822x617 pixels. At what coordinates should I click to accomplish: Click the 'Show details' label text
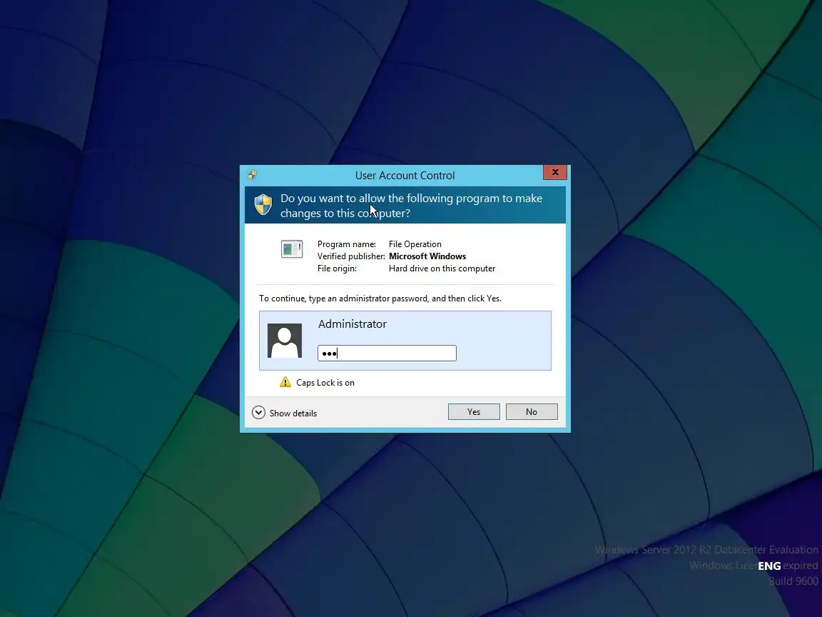293,413
